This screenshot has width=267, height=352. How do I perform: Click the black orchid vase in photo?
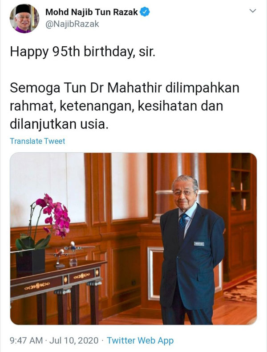[30, 262]
